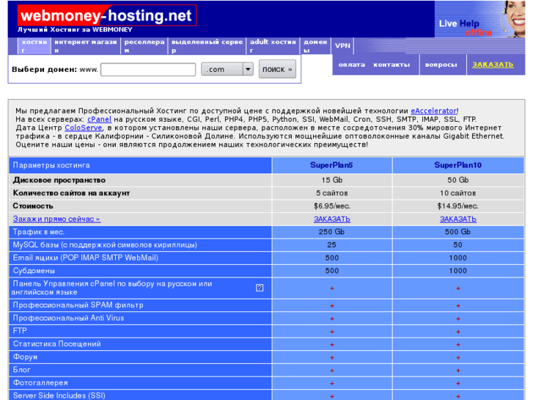This screenshot has height=400, width=533.
Task: Open the Live Help offline banner
Action: [x=479, y=19]
